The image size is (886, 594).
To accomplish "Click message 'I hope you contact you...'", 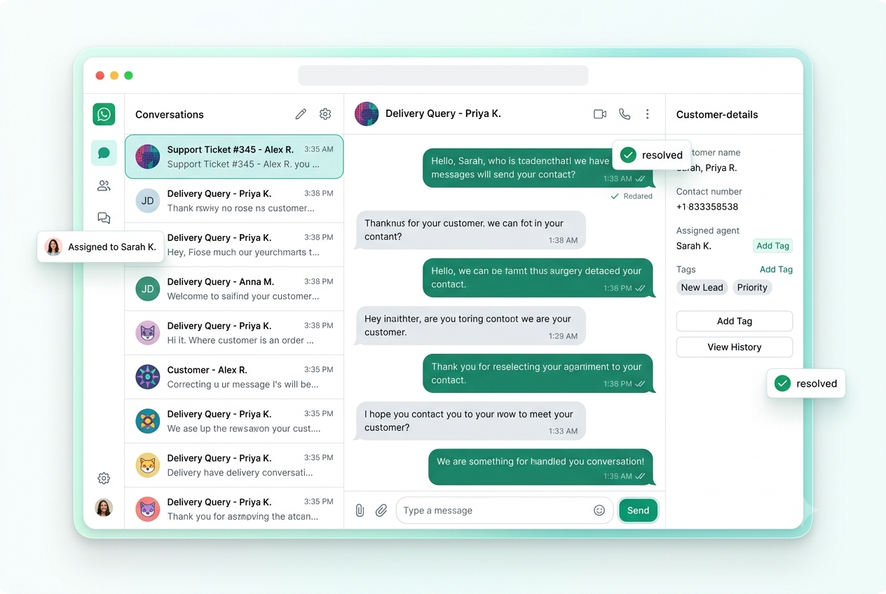I will pos(470,421).
